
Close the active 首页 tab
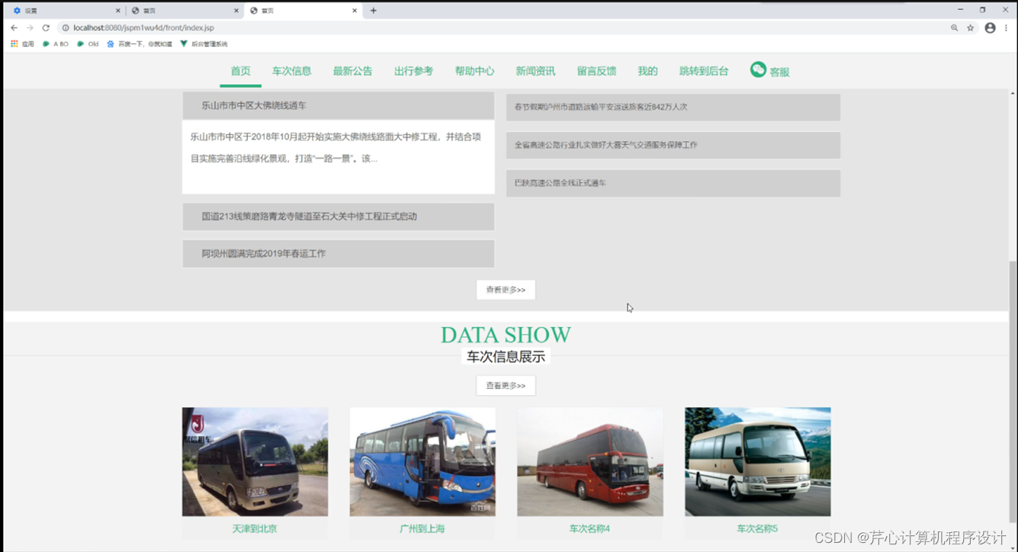click(355, 11)
